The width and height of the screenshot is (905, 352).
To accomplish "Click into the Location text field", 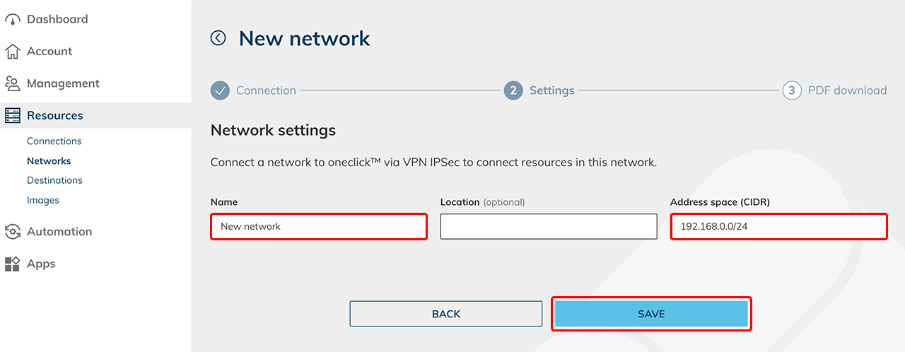I will [549, 227].
